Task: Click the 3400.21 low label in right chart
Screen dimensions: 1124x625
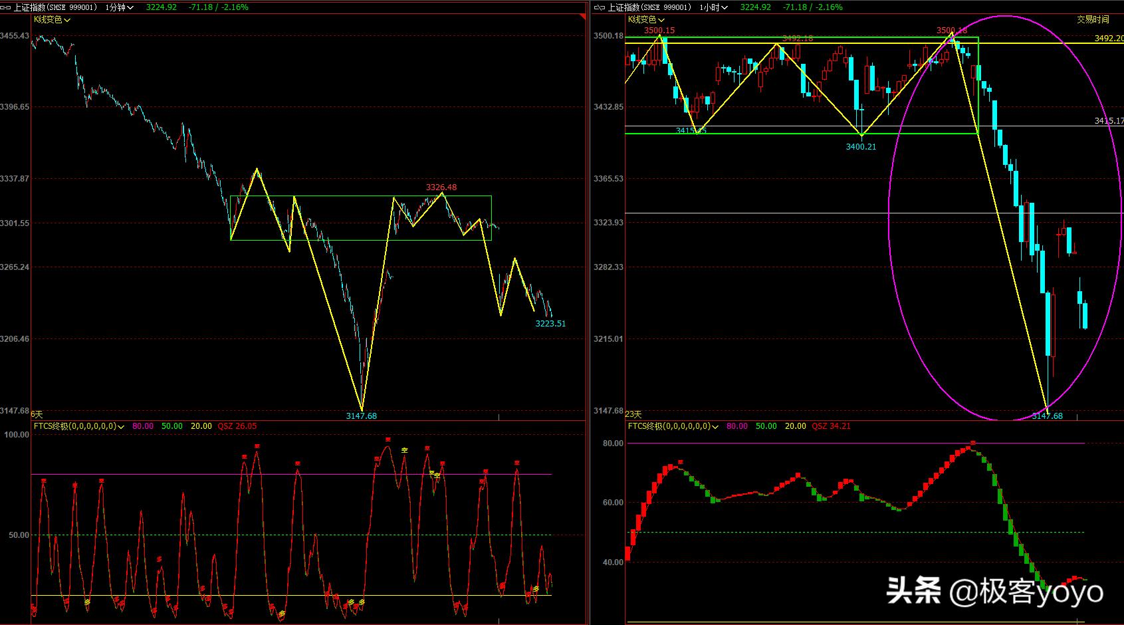Action: (x=861, y=147)
